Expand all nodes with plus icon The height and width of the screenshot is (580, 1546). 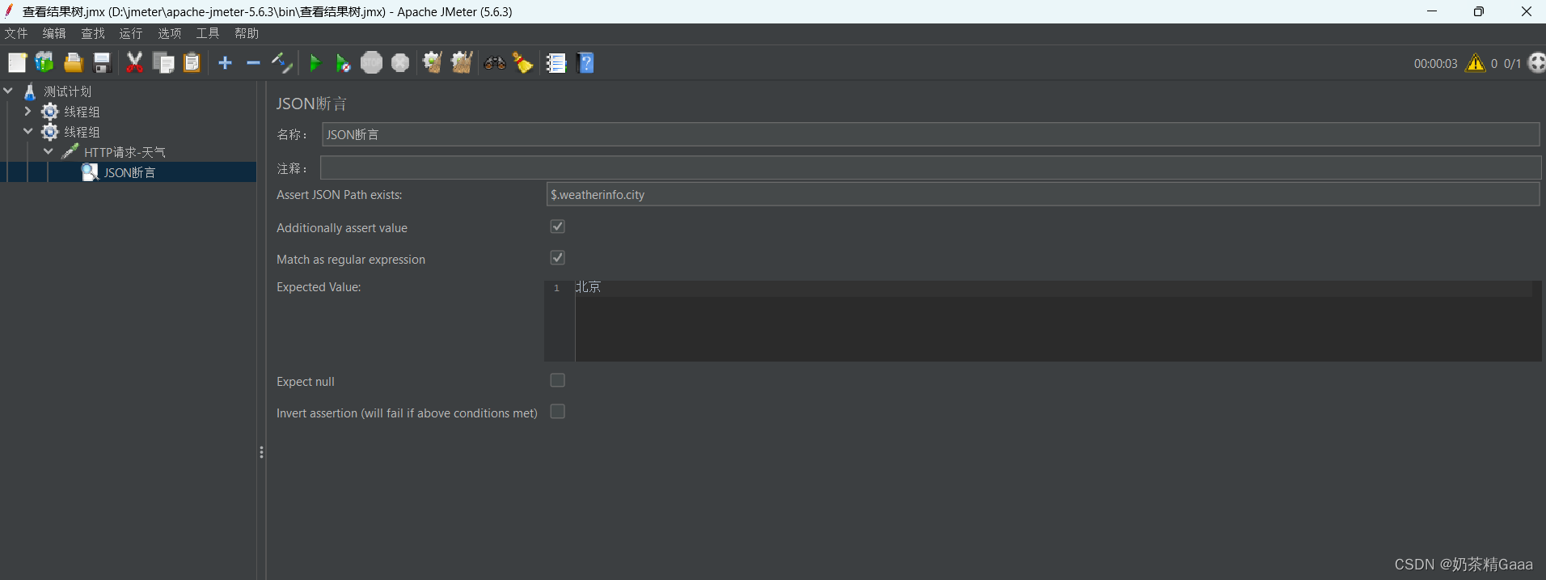(226, 63)
